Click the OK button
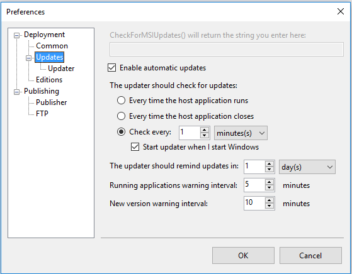Screen dimensions: 352x274 pyautogui.click(x=243, y=256)
